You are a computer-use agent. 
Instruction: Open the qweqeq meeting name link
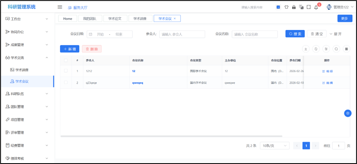click(x=137, y=82)
